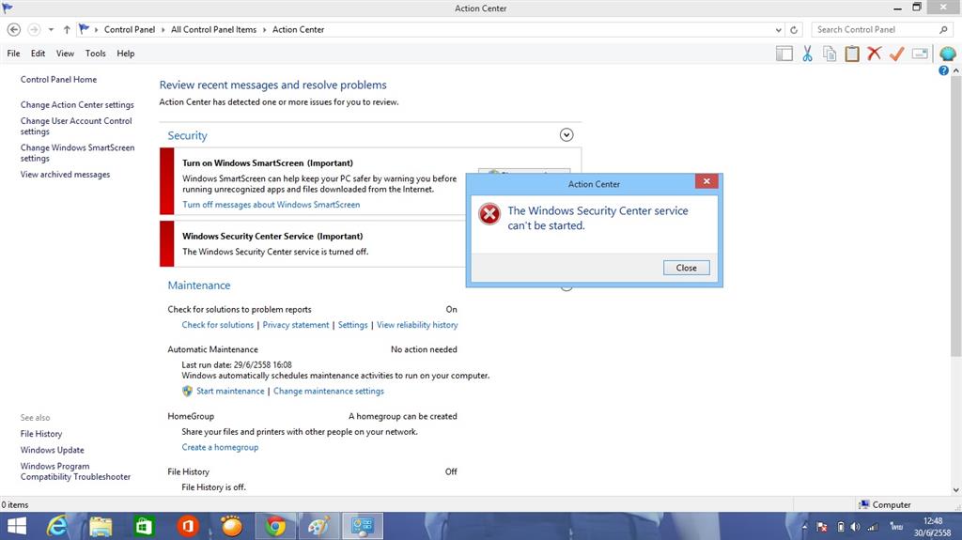Go up one level with Up arrow

point(67,29)
